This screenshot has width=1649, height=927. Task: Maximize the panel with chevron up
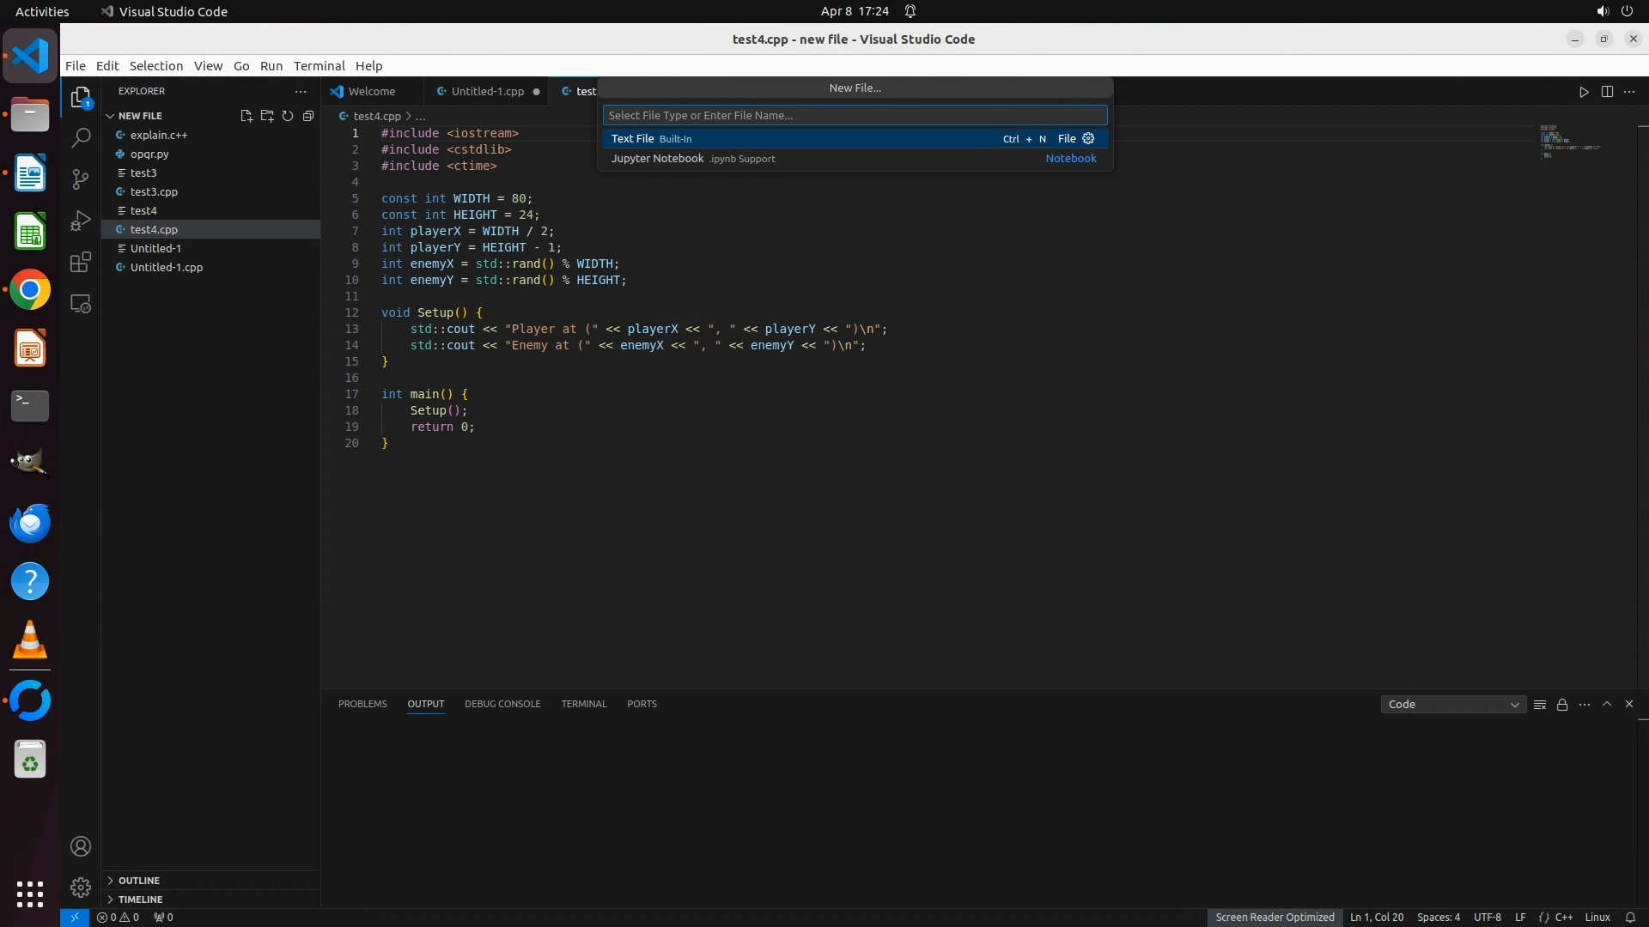point(1607,704)
